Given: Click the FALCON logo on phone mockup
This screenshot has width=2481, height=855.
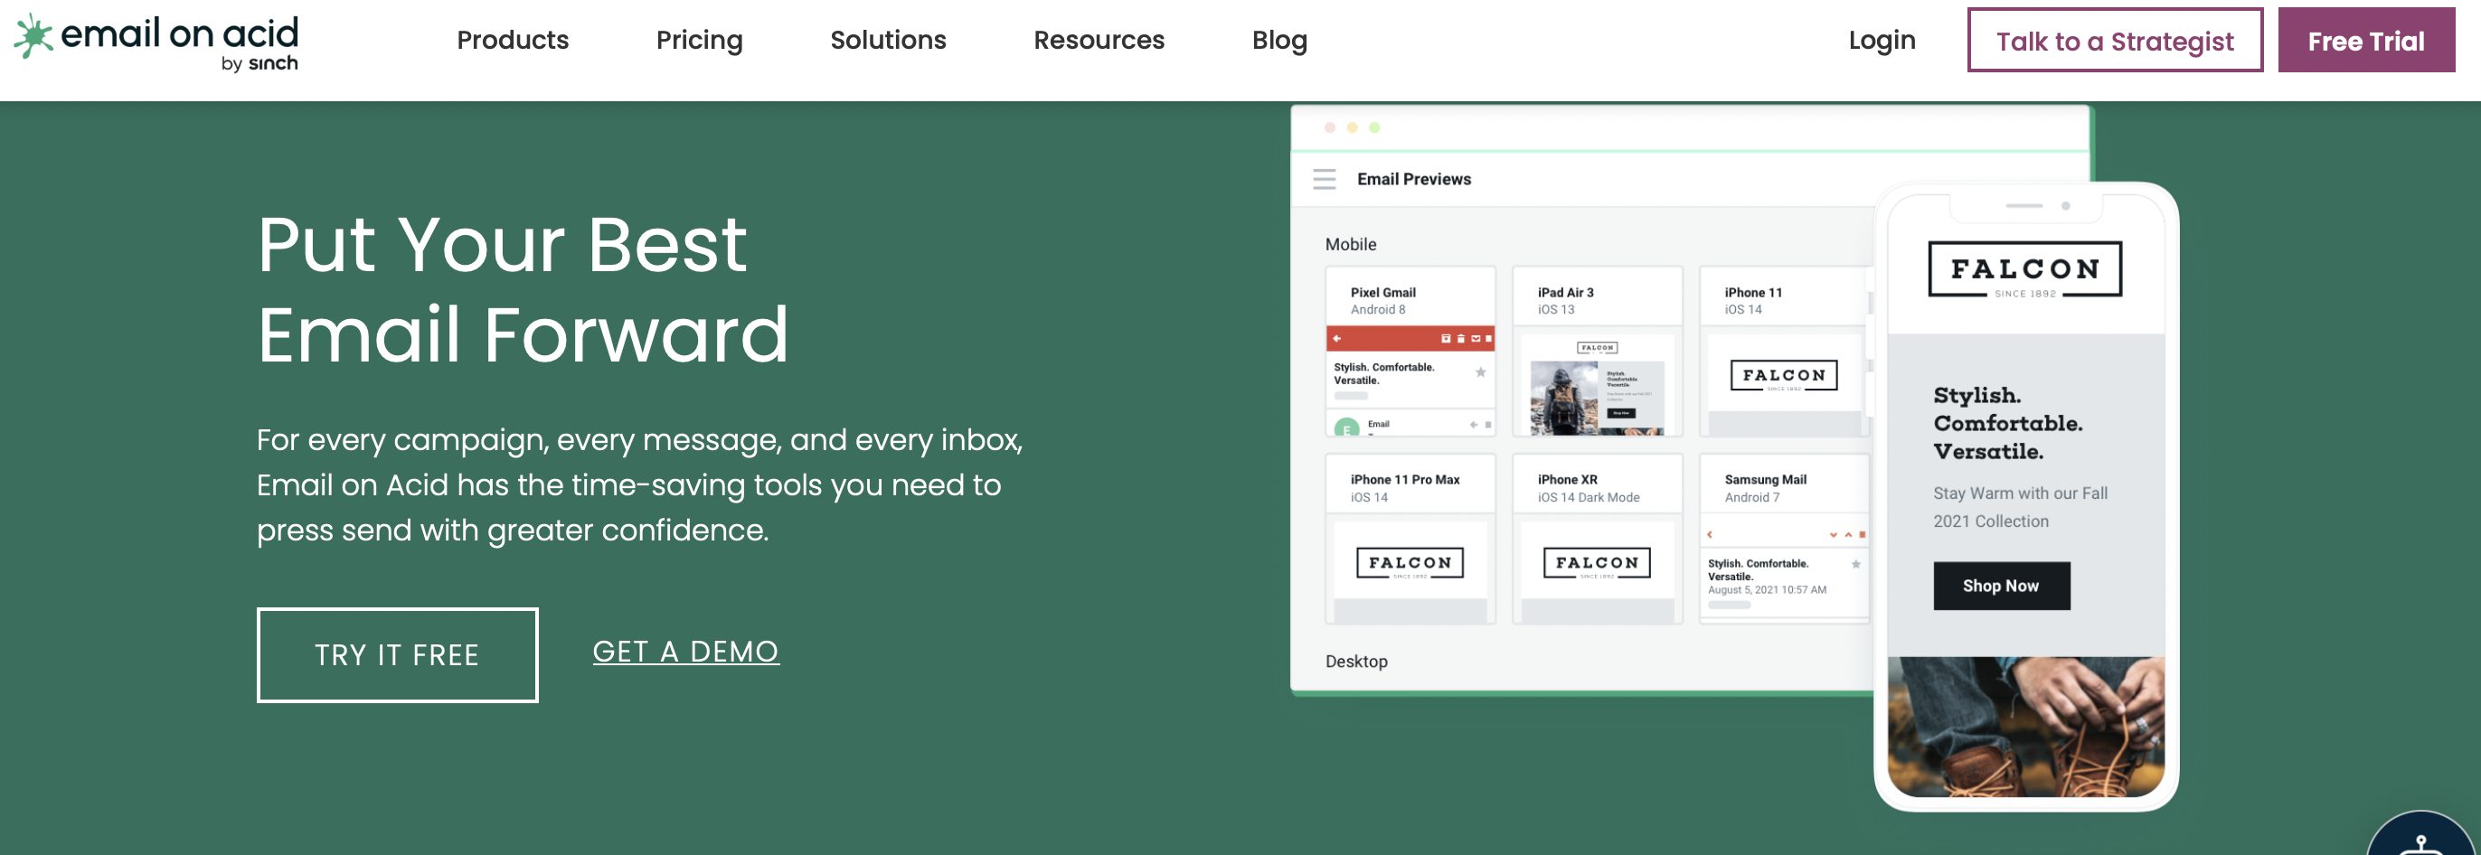Looking at the screenshot, I should (x=2024, y=270).
